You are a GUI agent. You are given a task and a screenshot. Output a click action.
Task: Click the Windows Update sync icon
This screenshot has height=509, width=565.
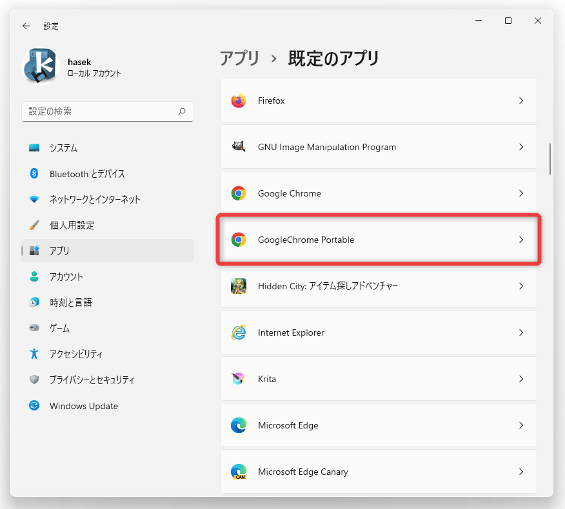point(34,405)
